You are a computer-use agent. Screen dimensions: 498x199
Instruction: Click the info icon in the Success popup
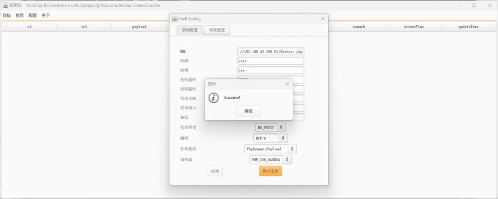point(213,97)
